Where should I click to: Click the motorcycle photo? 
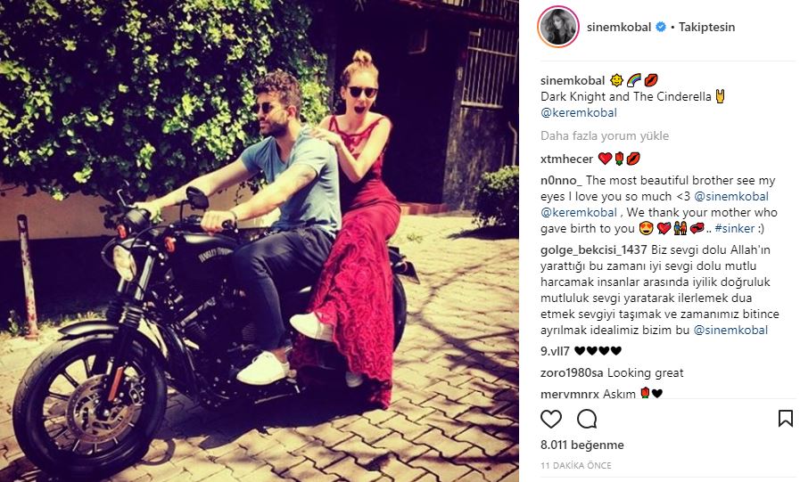click(260, 241)
